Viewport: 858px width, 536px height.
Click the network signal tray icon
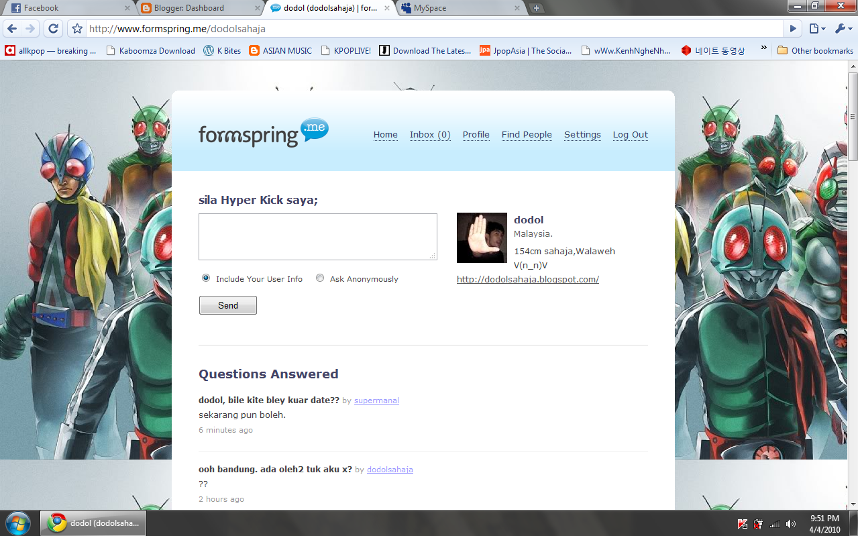point(774,523)
